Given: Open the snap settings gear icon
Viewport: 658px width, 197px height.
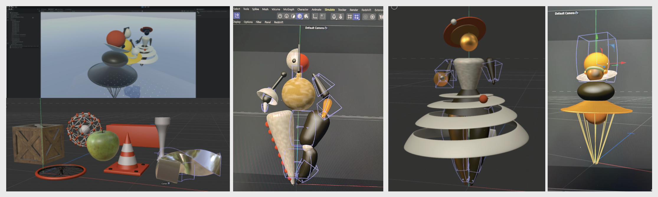Looking at the screenshot, I should pyautogui.click(x=341, y=17).
